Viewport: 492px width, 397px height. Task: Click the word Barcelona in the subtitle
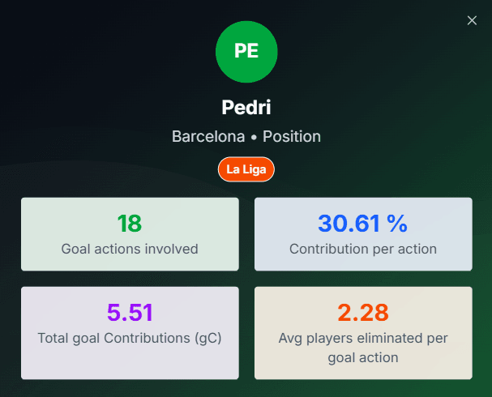click(x=208, y=137)
